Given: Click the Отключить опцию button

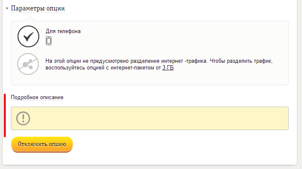Looking at the screenshot, I should click(x=42, y=144).
